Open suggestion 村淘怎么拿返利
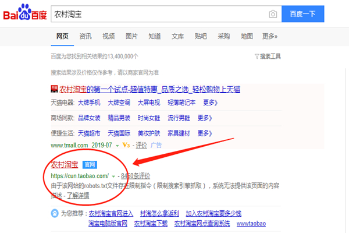 [x=159, y=214]
